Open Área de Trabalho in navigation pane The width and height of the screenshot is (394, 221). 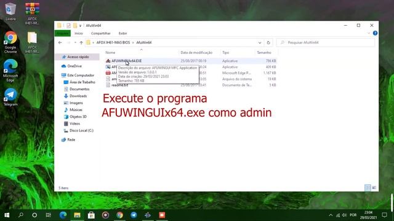[x=82, y=82]
